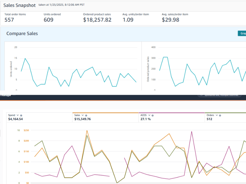Viewport: 246px width, 184px height.
Task: Switch to the Graph view button
Action: [x=242, y=33]
